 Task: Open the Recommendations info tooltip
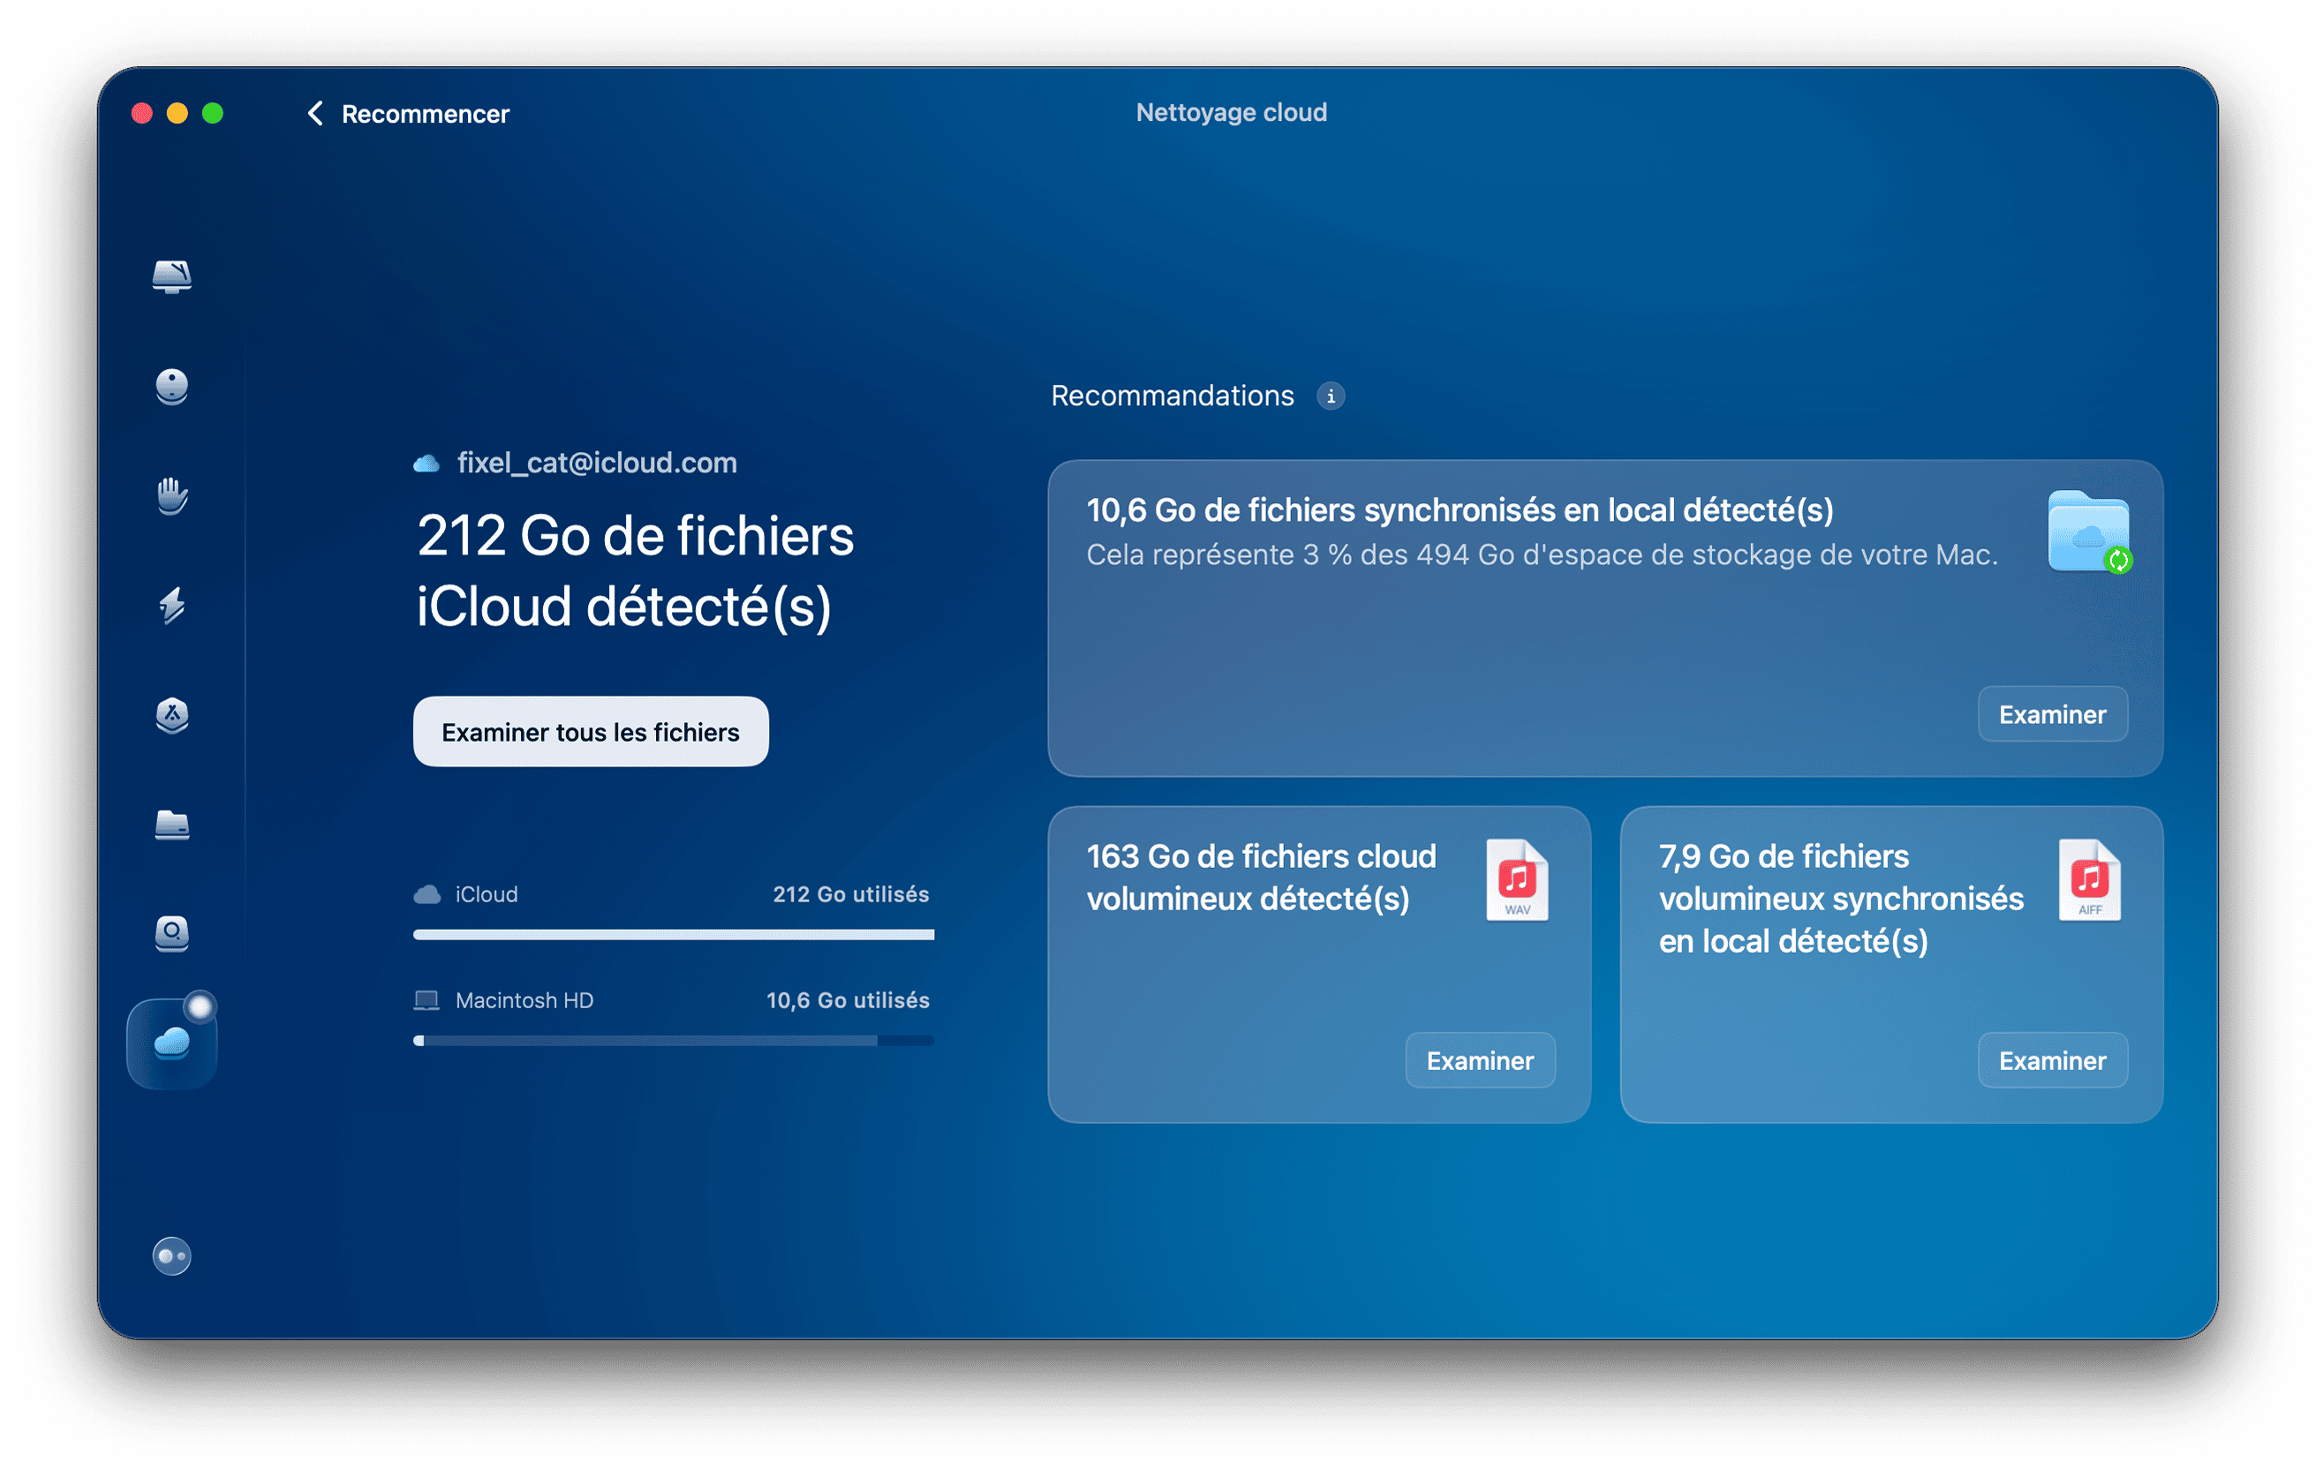[1332, 396]
